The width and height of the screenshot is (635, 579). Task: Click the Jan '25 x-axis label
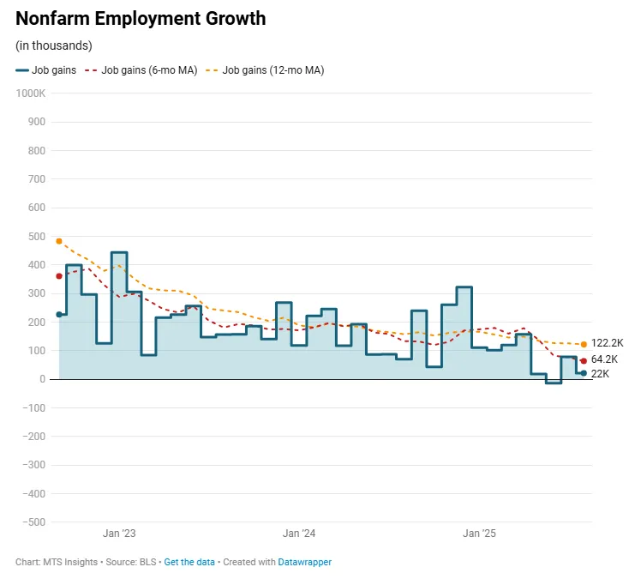pos(479,534)
